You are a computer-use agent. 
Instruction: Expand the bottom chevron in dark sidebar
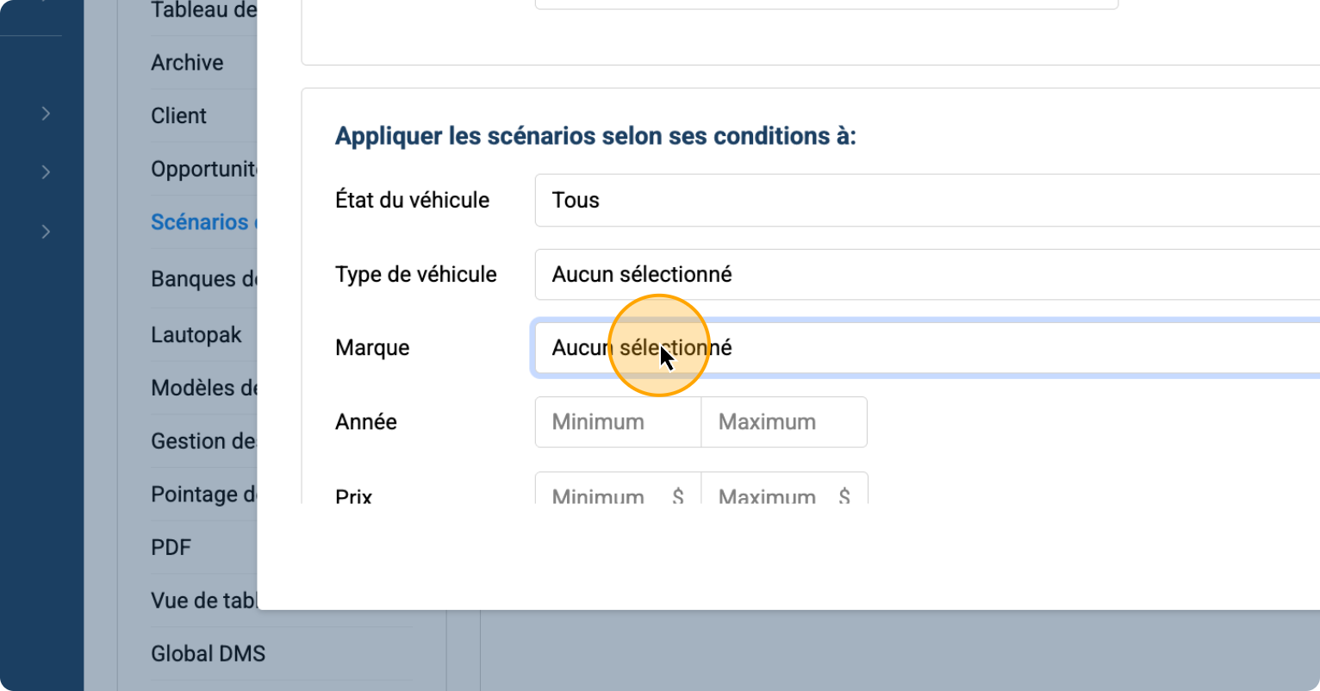(46, 232)
